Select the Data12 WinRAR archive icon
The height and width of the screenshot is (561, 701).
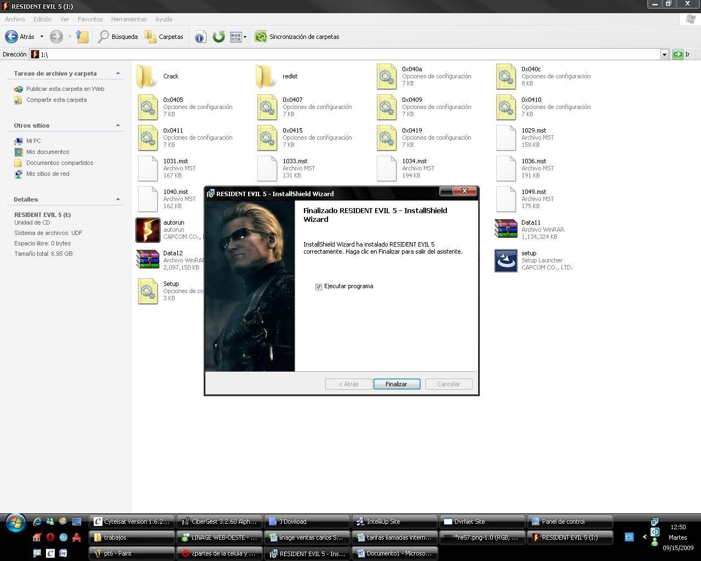coord(148,260)
